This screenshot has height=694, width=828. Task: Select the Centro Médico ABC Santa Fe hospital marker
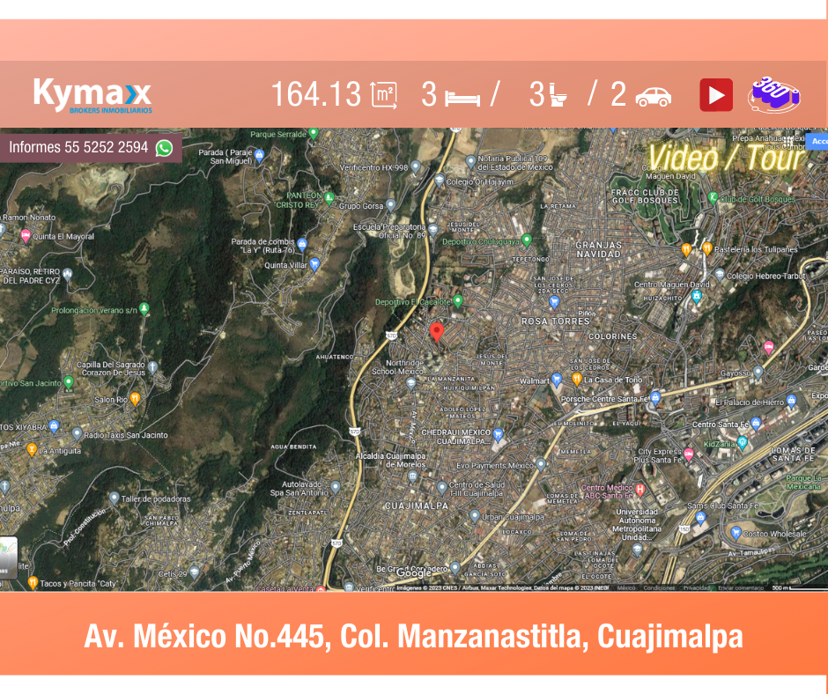640,490
